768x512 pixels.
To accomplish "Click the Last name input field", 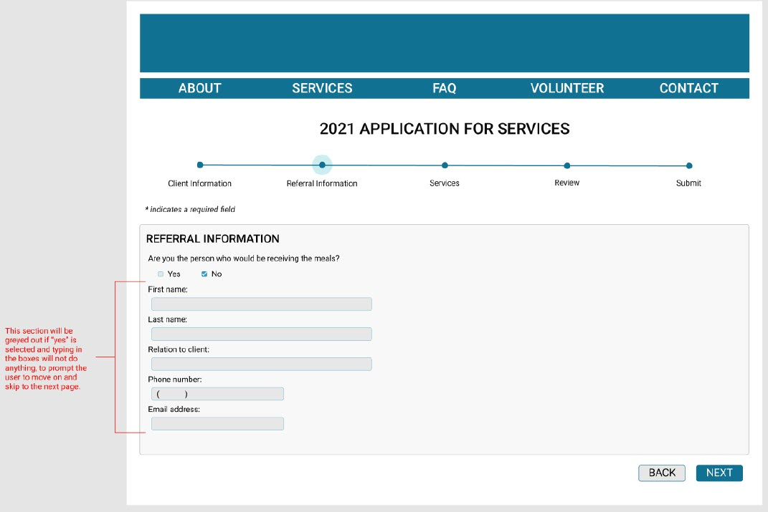I will (261, 334).
